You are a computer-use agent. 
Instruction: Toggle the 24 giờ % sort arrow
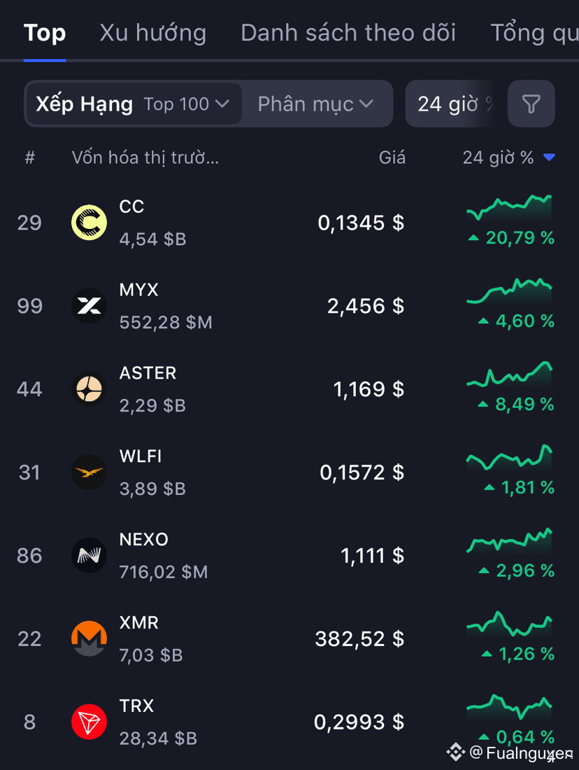coord(549,157)
